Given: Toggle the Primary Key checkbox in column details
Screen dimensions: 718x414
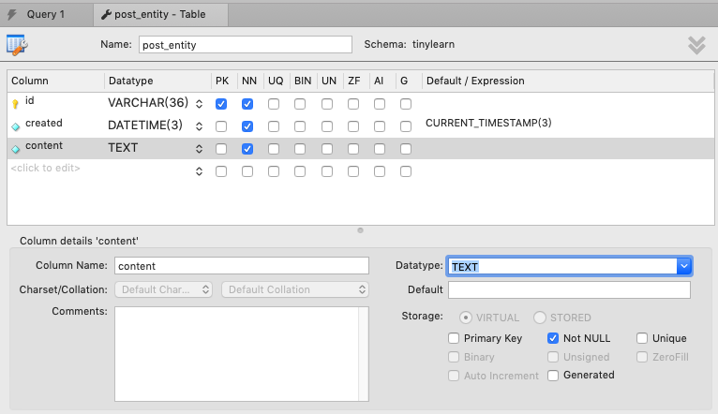Looking at the screenshot, I should click(x=455, y=338).
